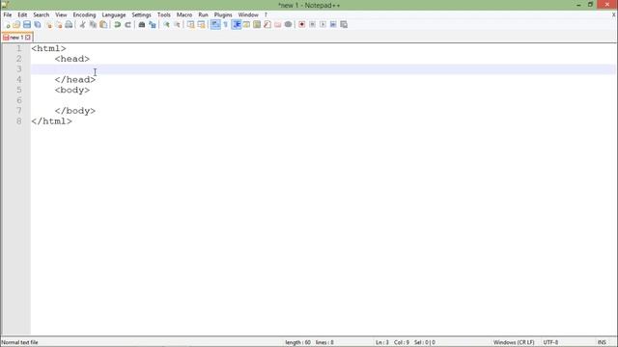Open the Replace toolbar icon
Viewport: 618px width, 347px height.
153,25
